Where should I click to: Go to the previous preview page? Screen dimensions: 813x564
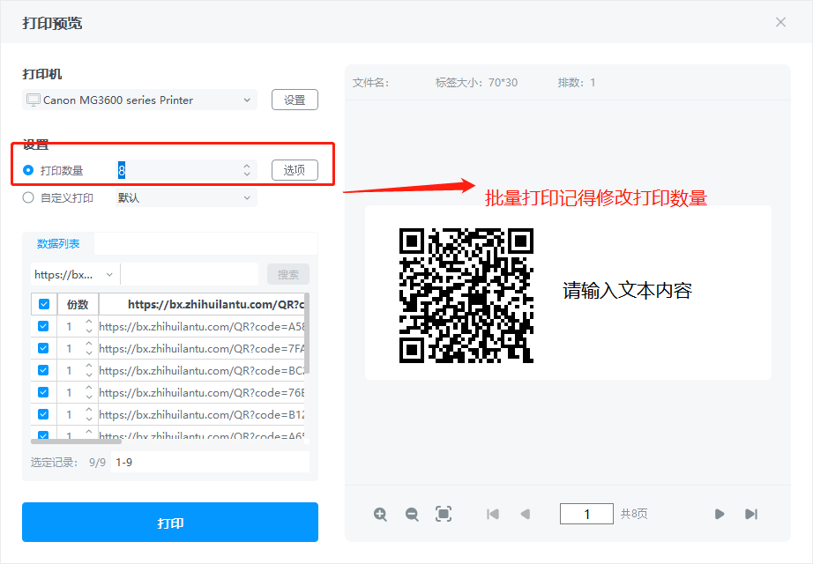pos(525,514)
